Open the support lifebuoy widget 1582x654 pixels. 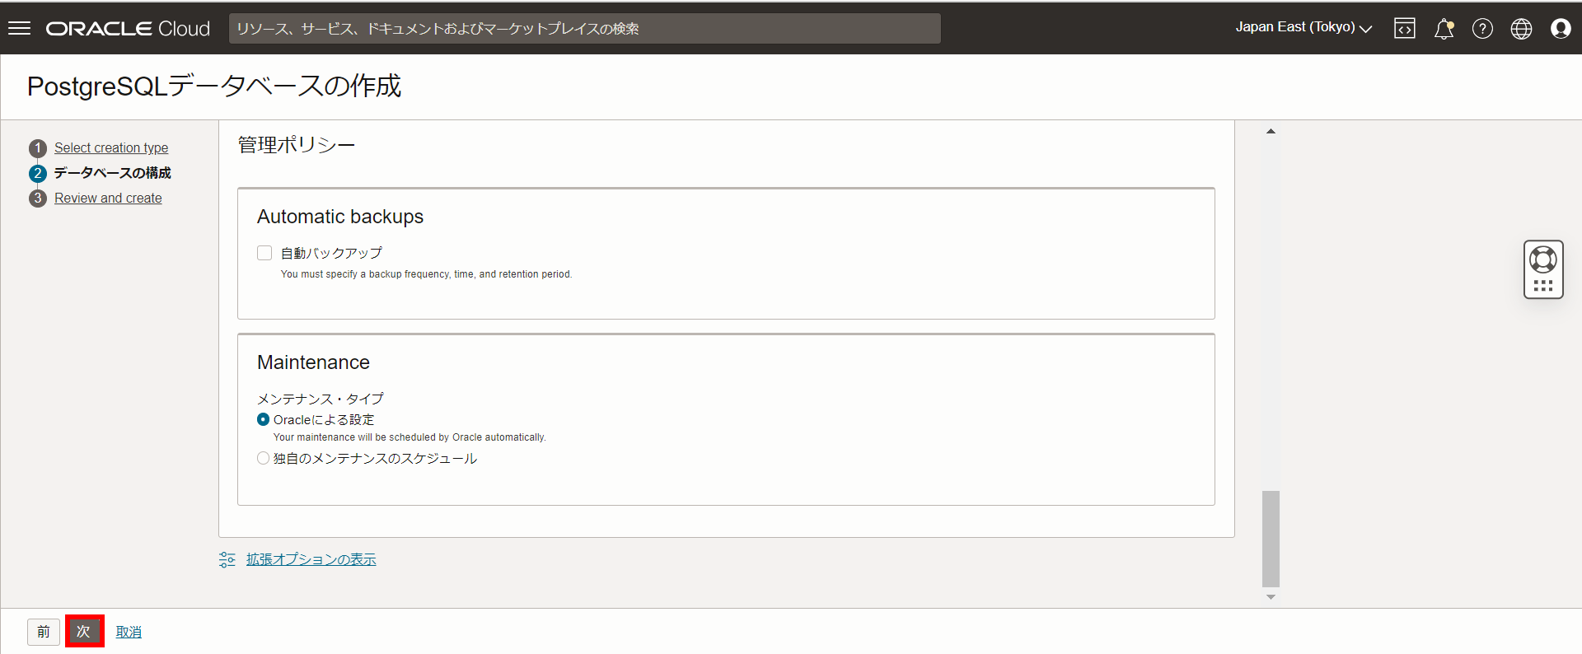coord(1543,259)
